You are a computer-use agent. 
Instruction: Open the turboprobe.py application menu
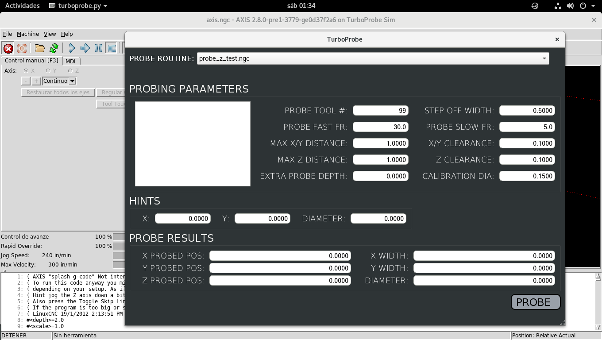(x=78, y=6)
